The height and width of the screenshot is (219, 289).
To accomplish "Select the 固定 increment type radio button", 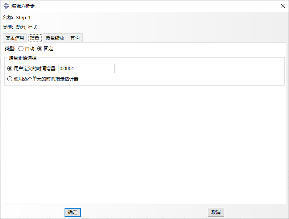I will (x=40, y=49).
